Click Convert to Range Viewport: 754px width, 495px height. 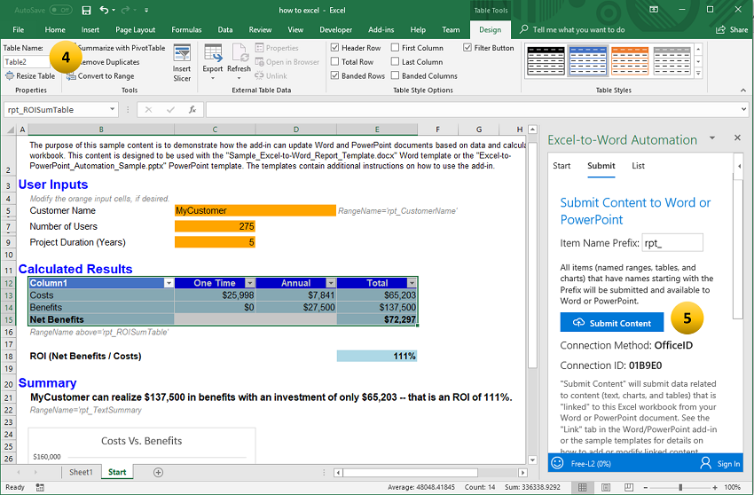[x=100, y=76]
